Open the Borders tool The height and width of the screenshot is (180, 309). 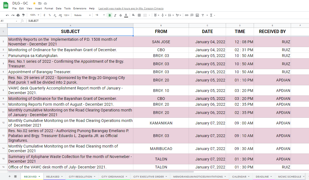click(x=139, y=15)
